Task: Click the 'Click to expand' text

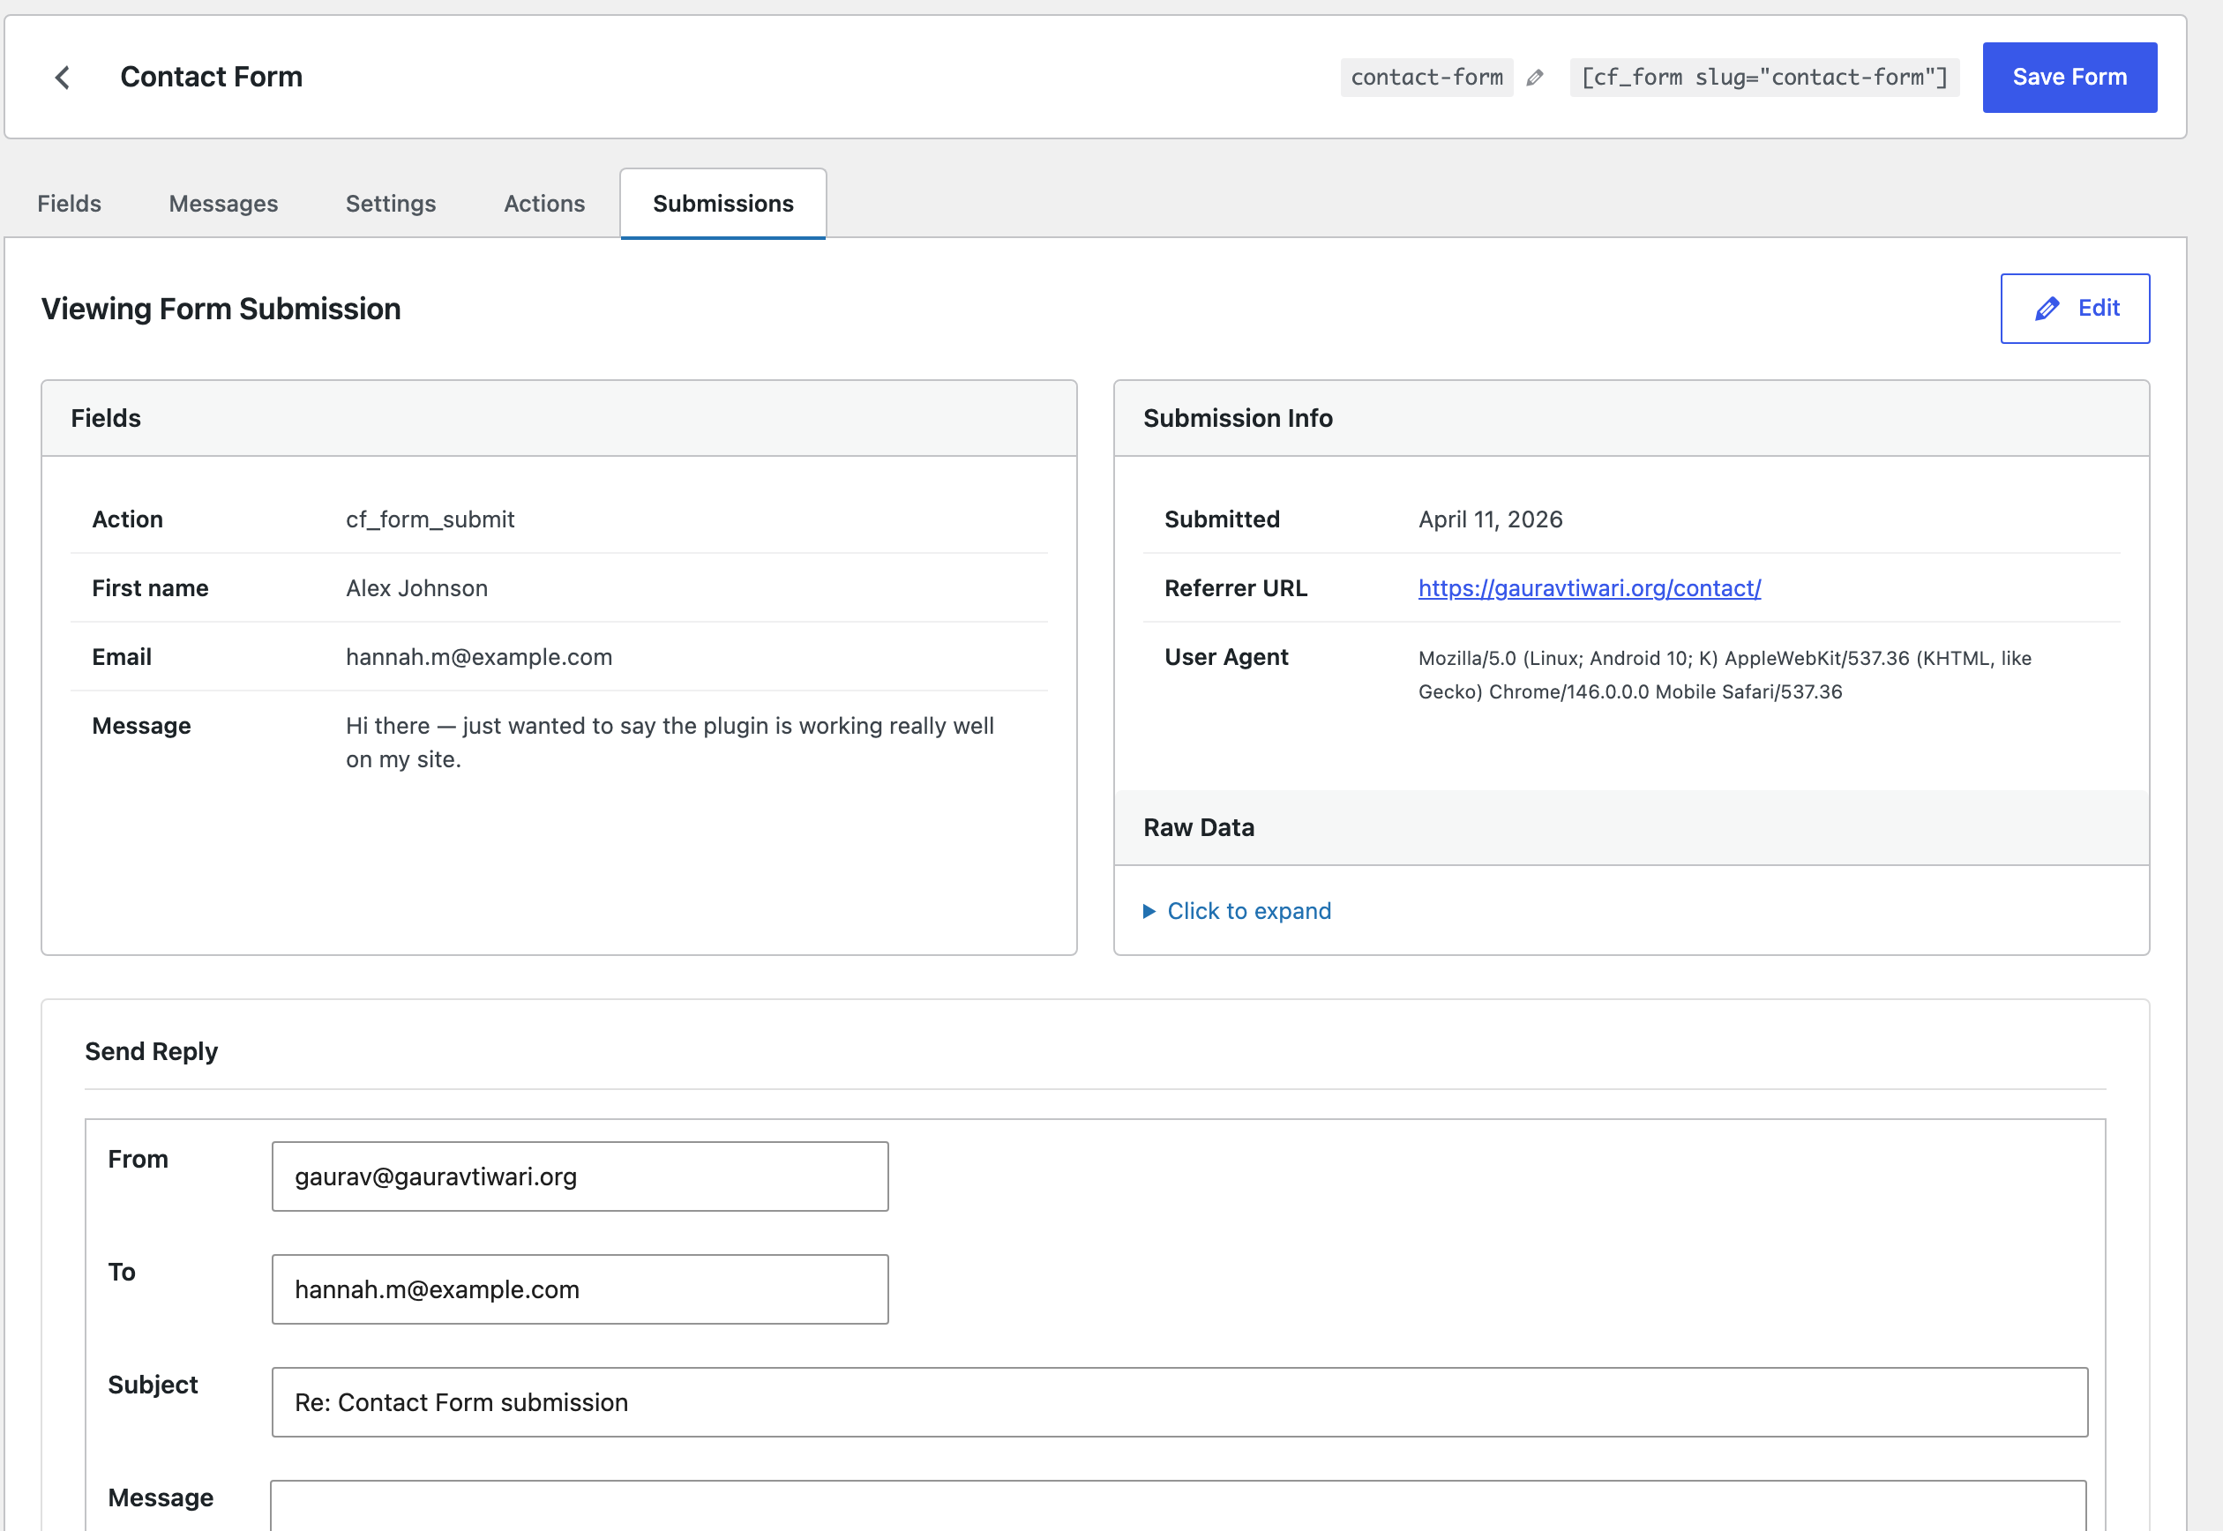Action: tap(1248, 911)
